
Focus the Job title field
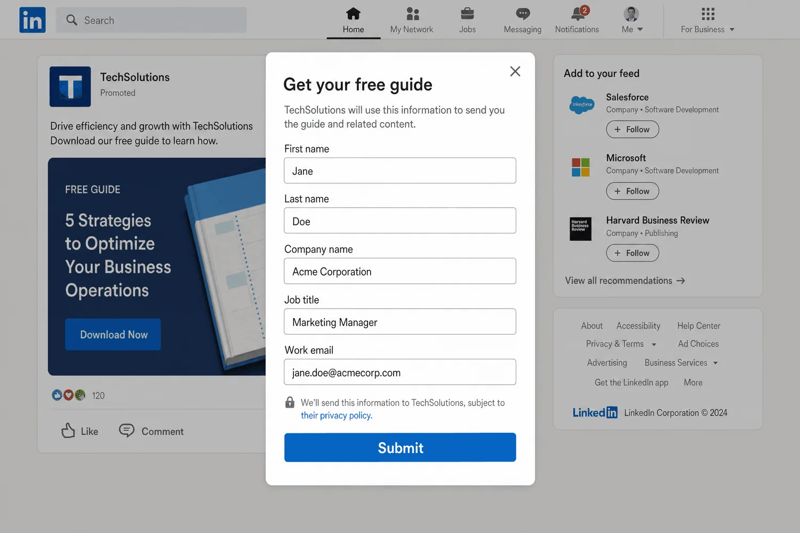pyautogui.click(x=400, y=322)
